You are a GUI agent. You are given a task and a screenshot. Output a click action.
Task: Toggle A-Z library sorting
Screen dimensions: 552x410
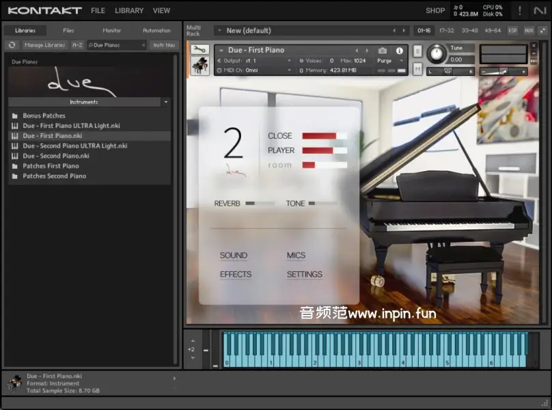click(x=77, y=45)
